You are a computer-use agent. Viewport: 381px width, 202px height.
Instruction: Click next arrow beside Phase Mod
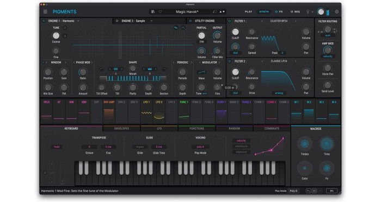click(92, 62)
